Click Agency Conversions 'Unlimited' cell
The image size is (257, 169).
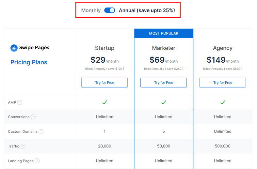(223, 117)
